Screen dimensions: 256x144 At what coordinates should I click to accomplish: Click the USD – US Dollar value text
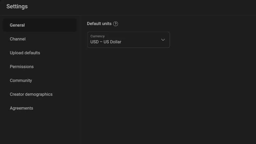106,42
